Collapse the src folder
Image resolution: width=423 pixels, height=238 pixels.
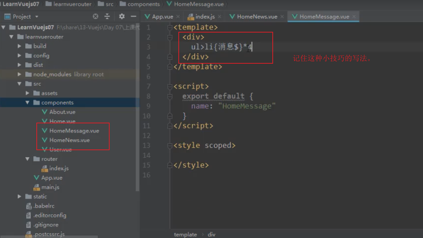click(x=20, y=84)
